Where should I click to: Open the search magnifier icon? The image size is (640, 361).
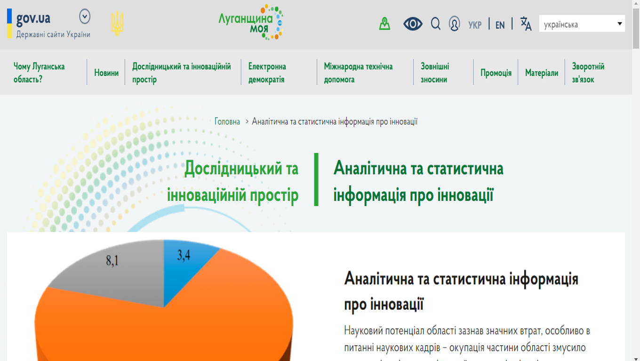click(x=436, y=24)
